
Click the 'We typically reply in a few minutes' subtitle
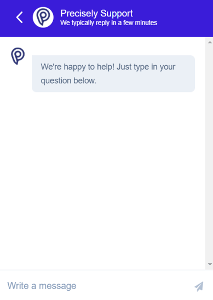pos(109,23)
